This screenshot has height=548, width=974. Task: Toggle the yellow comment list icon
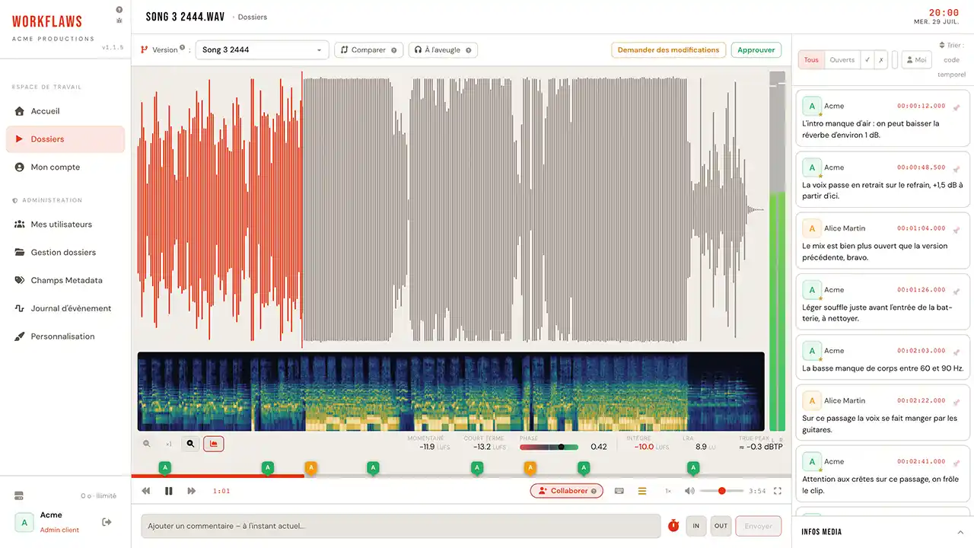click(x=642, y=491)
